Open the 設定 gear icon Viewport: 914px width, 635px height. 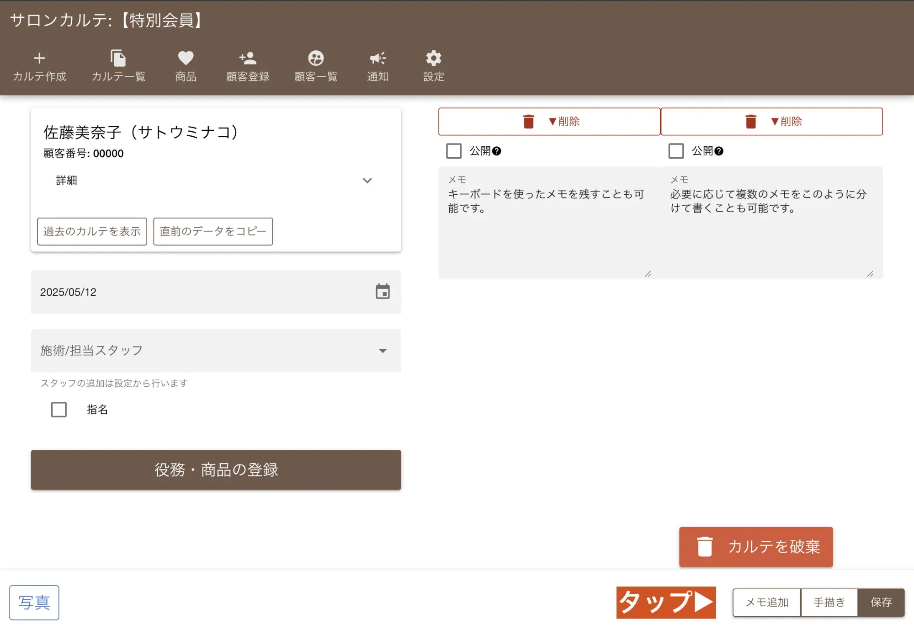pos(433,66)
